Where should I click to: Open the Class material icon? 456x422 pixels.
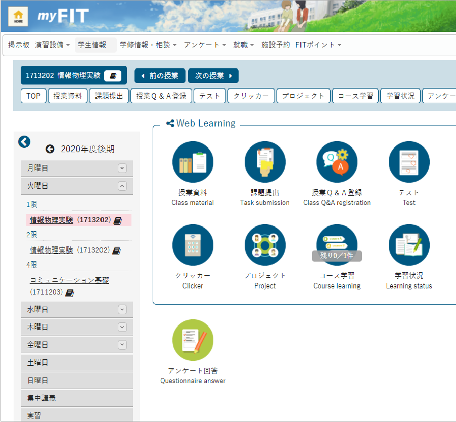(193, 162)
